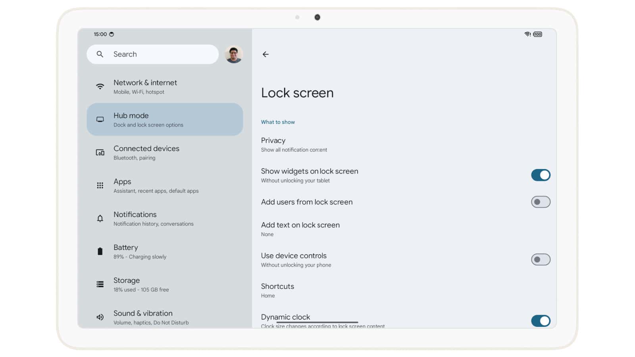The height and width of the screenshot is (357, 635).
Task: Disable Show widgets on lock screen
Action: point(540,175)
